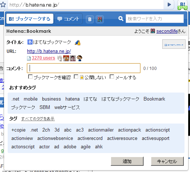Viewport: 190px width, 172px height.
Task: Select tag ahk
Action: point(99,147)
